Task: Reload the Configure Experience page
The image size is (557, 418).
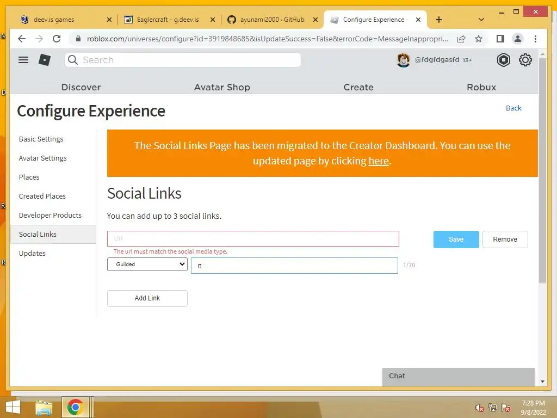Action: click(x=57, y=39)
